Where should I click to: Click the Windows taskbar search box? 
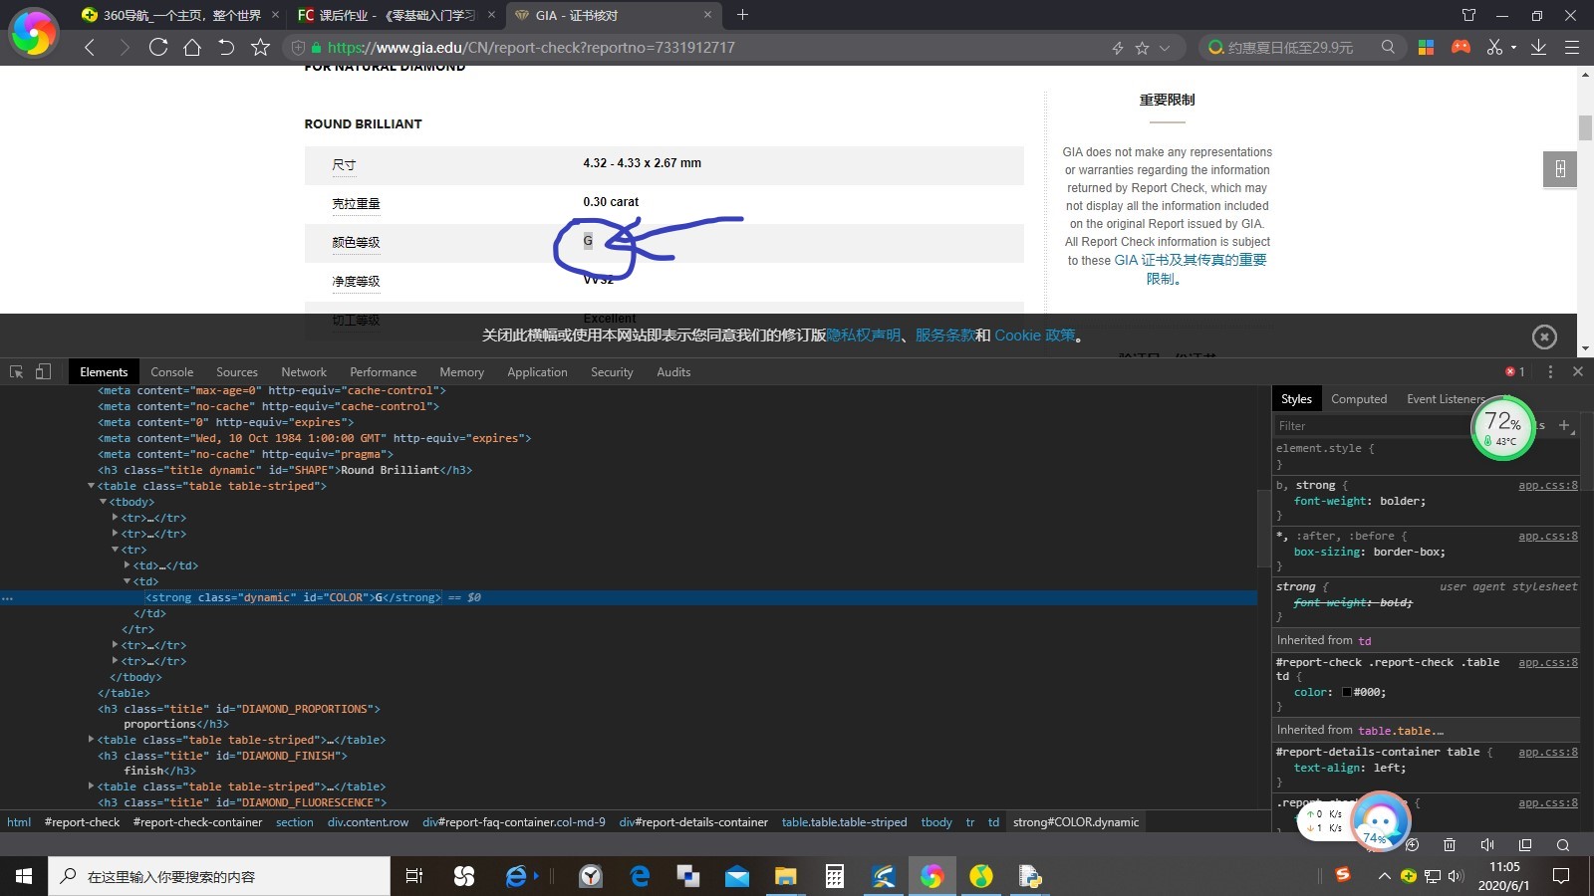coord(219,876)
